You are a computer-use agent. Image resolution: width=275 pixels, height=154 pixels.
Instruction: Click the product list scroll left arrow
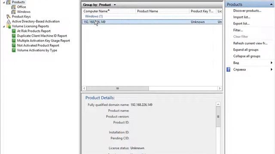84,89
